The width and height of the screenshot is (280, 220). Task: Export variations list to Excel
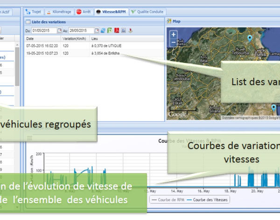coord(109,31)
